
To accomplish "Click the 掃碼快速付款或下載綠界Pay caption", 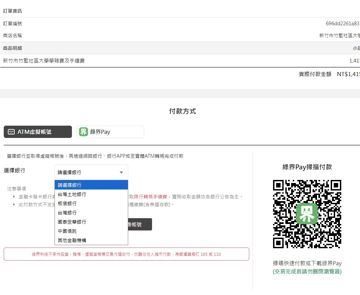I will pyautogui.click(x=307, y=263).
